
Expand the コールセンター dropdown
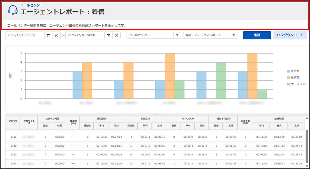pyautogui.click(x=177, y=35)
